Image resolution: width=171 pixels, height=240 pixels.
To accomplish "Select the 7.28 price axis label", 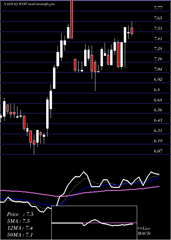I will click(158, 49).
